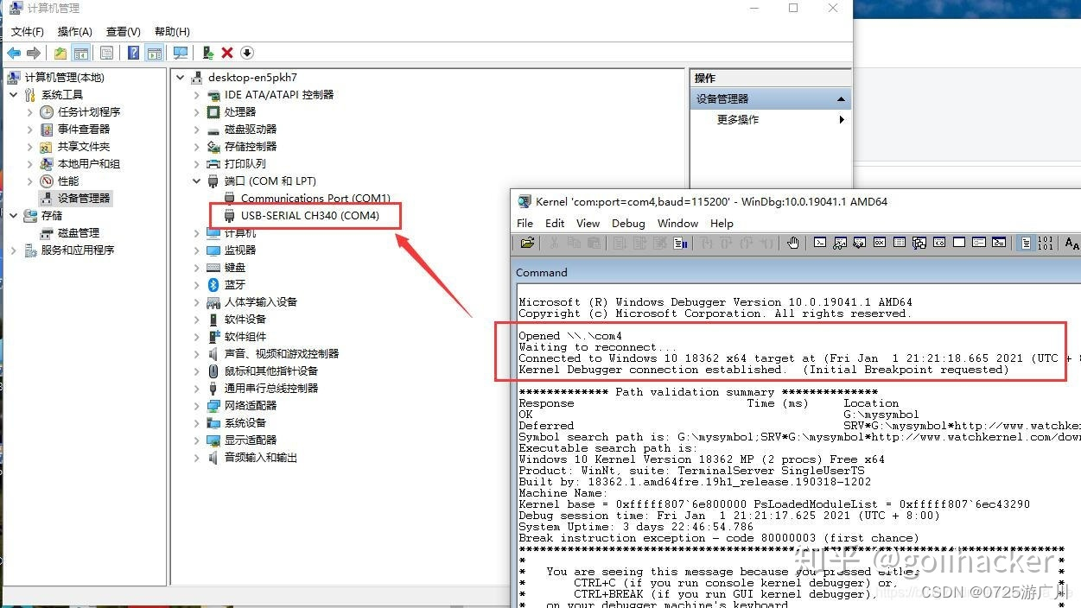Disable device using the red X toolbar icon
Image resolution: width=1081 pixels, height=608 pixels.
(228, 53)
